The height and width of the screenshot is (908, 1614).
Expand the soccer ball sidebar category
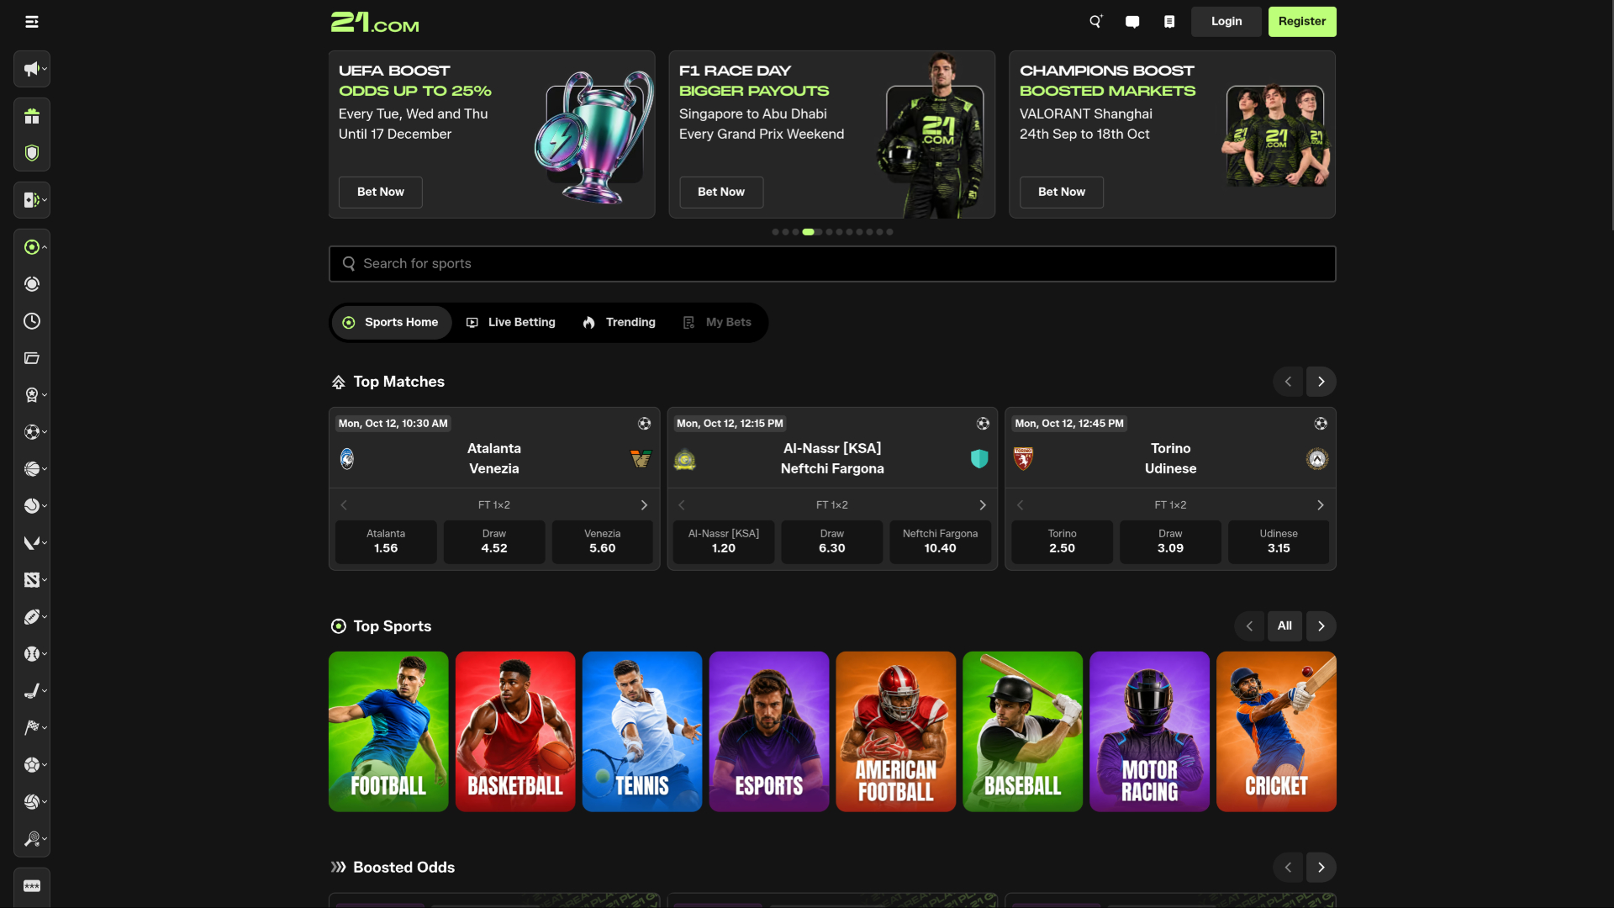[x=32, y=432]
